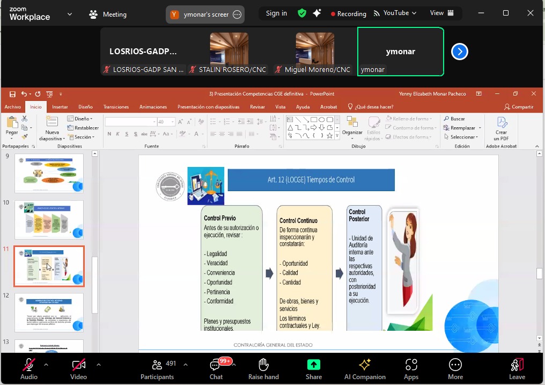
Task: Click the Leave meeting icon
Action: point(517,365)
